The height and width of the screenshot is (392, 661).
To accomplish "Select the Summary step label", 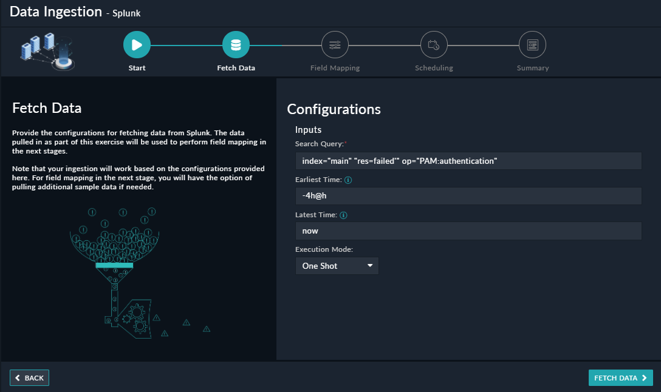I will (x=532, y=68).
